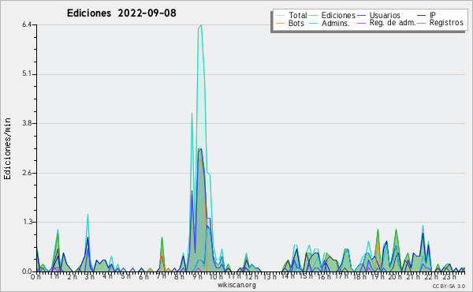Click the y-axis value 3.8

(x=27, y=123)
